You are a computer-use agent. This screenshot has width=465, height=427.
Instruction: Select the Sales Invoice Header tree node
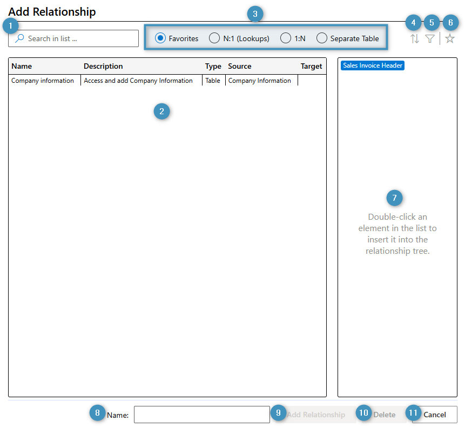[x=373, y=65]
